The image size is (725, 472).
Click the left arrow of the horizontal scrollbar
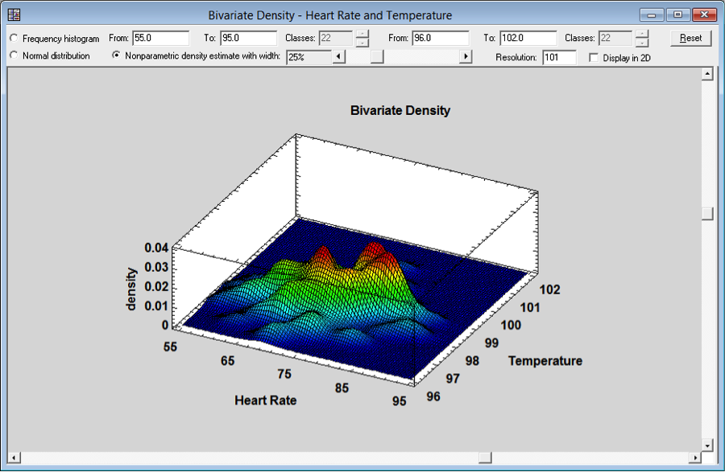click(13, 458)
